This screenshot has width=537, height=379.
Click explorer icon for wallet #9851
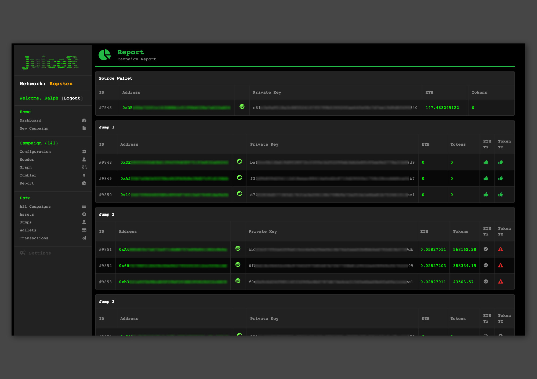point(238,248)
